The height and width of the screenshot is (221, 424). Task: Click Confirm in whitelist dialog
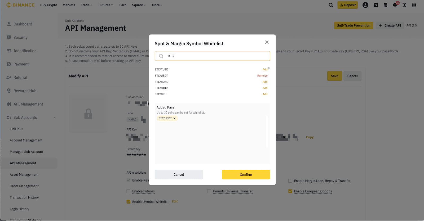246,175
